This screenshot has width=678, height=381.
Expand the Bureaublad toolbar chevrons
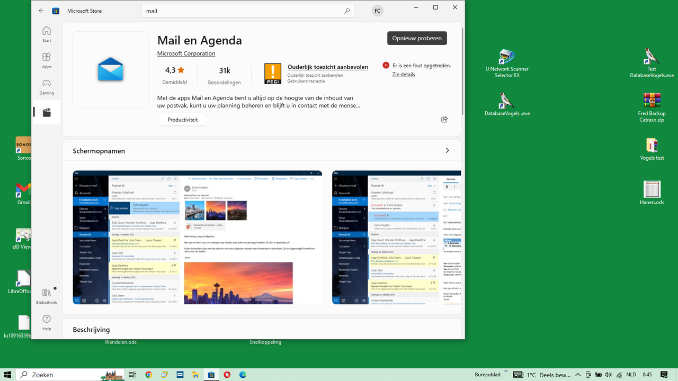[506, 372]
